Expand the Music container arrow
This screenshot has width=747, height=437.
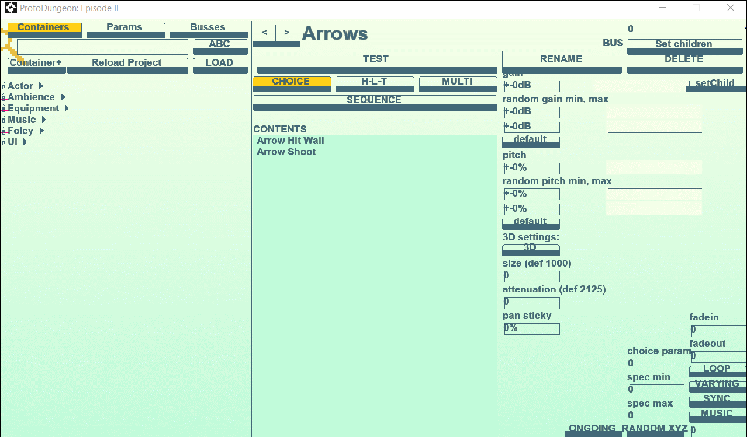[x=43, y=120]
